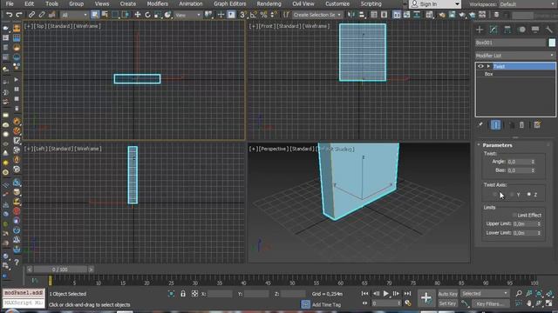This screenshot has width=558, height=313.
Task: Toggle the Percent Snap icon
Action: point(263,15)
